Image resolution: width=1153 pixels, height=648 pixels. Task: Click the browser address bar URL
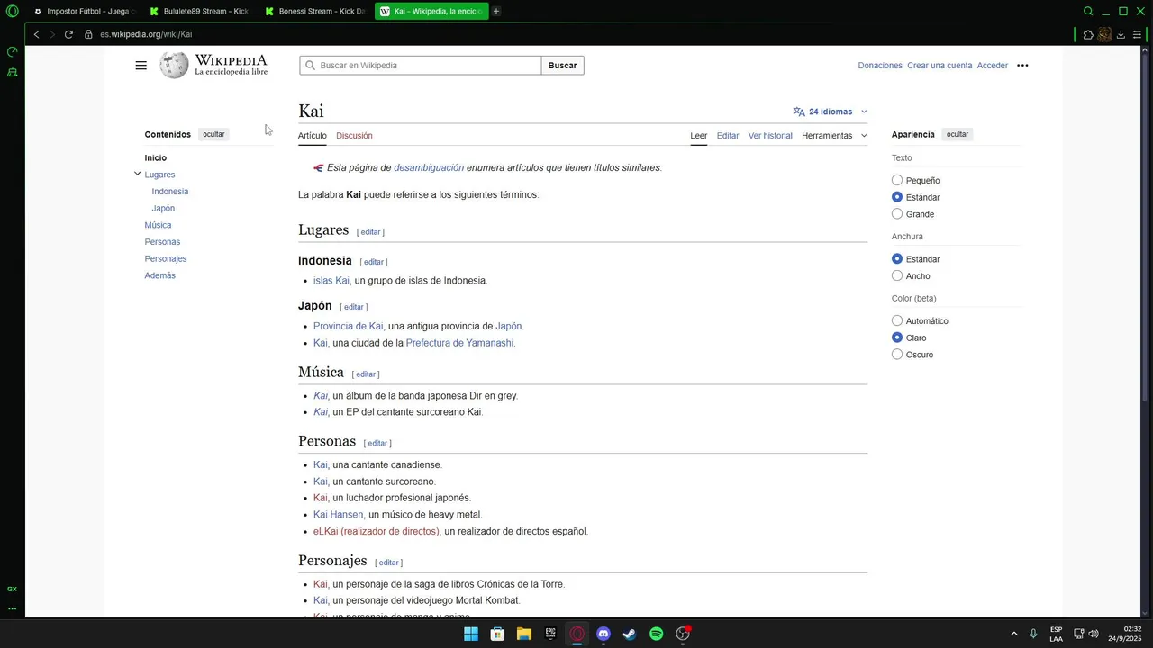coord(146,34)
